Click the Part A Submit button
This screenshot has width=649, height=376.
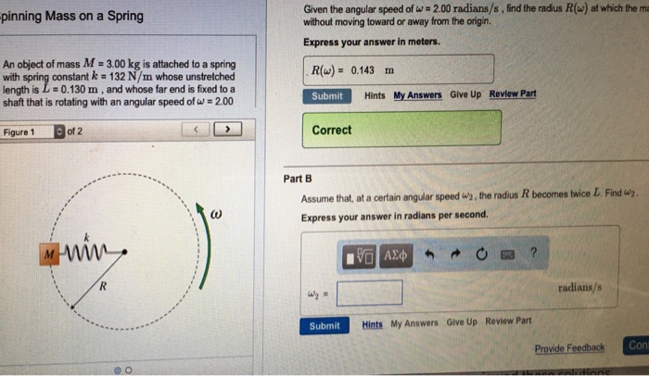(x=327, y=96)
